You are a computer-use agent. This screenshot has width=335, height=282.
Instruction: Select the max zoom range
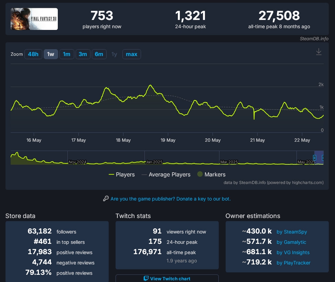[132, 54]
